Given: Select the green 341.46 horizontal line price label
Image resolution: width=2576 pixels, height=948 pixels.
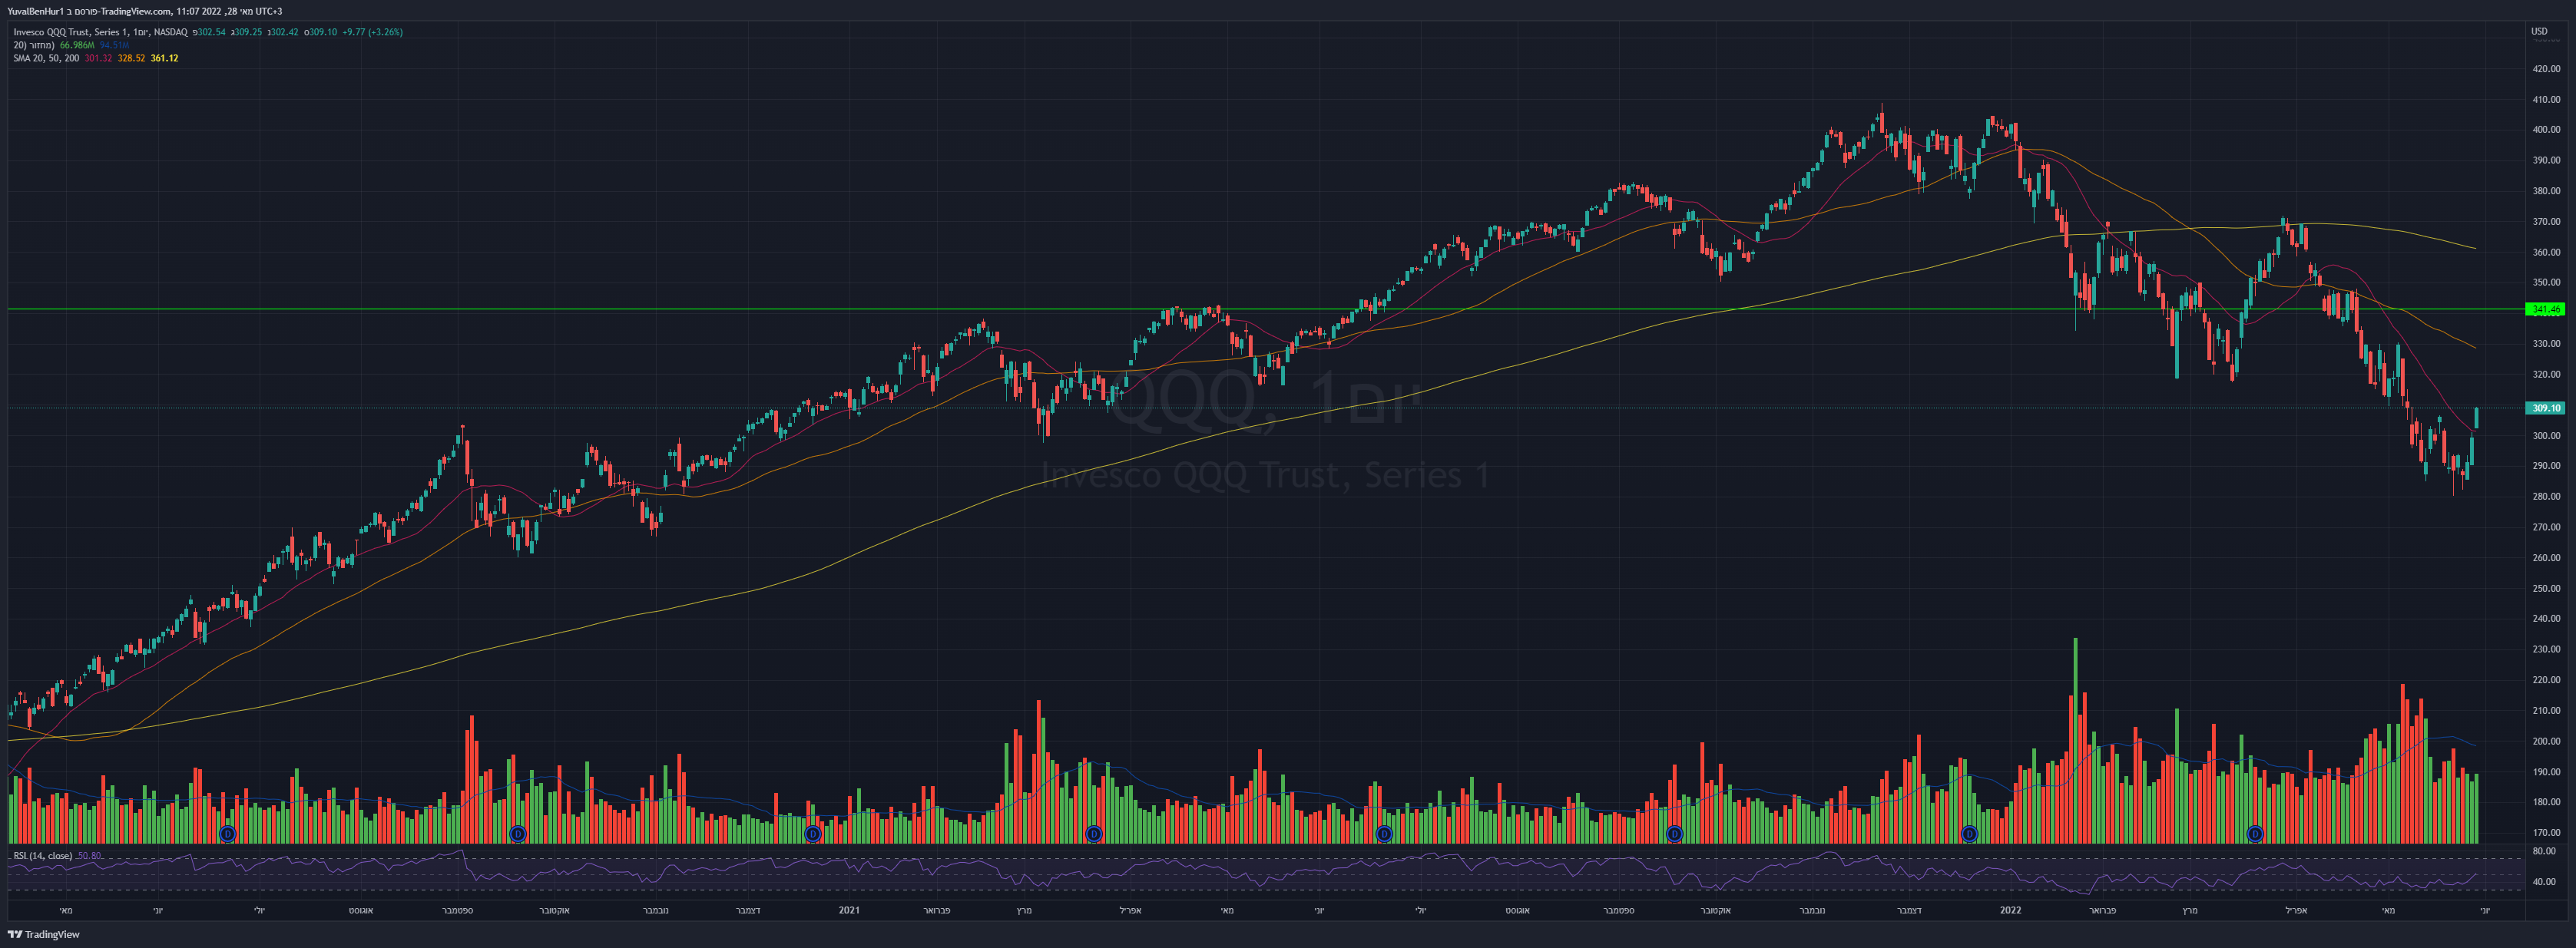Looking at the screenshot, I should point(2545,309).
